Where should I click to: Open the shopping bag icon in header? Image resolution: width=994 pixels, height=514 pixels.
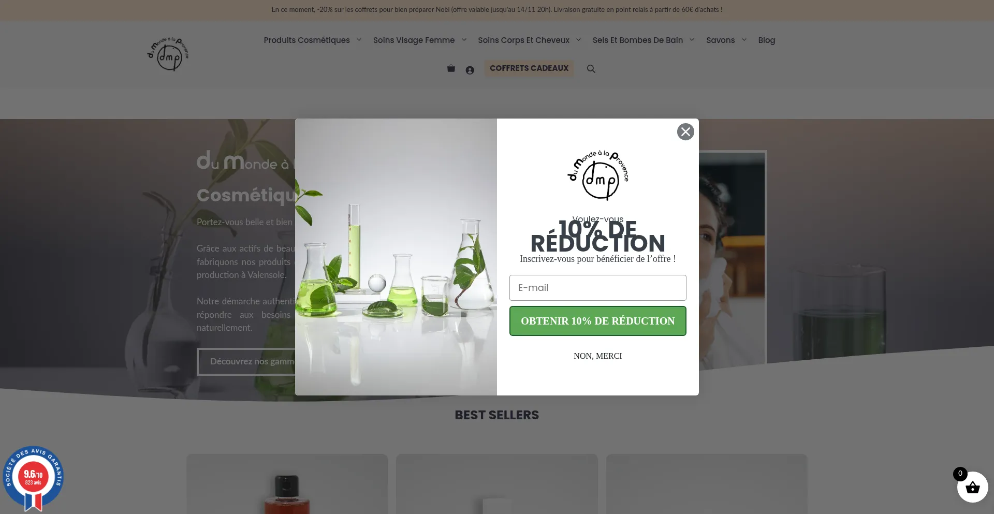click(x=451, y=68)
